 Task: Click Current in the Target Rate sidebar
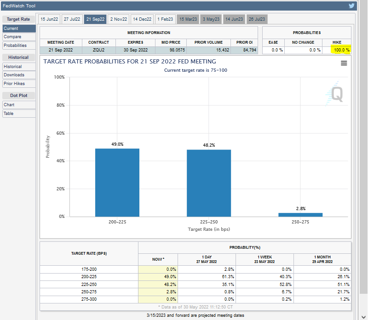click(19, 29)
